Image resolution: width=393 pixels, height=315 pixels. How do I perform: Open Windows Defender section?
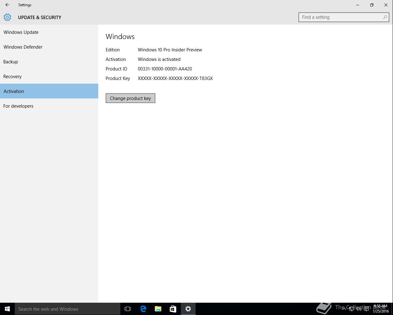[x=49, y=47]
